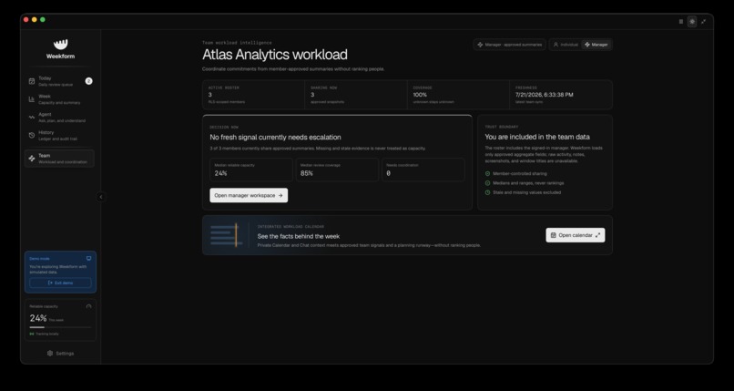Select Team workload and coordination
Image resolution: width=734 pixels, height=391 pixels.
point(59,159)
